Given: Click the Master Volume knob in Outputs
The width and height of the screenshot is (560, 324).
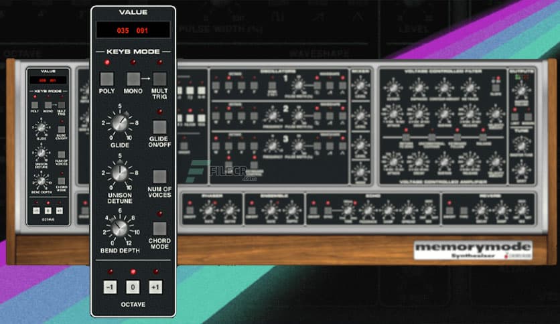Looking at the screenshot, I should [x=521, y=91].
